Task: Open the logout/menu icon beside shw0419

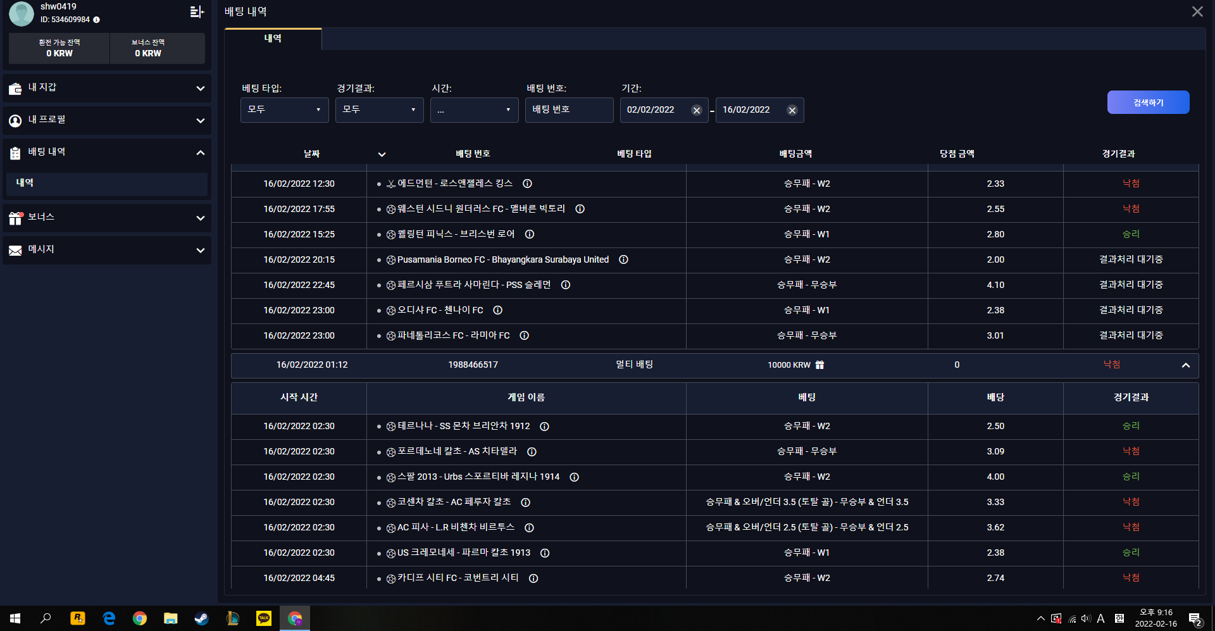Action: [197, 11]
